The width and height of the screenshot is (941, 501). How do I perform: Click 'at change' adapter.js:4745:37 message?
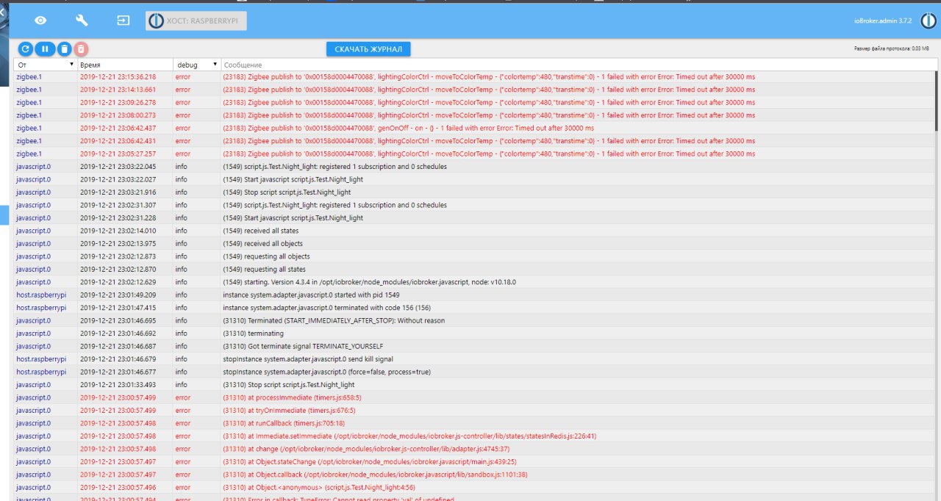(366, 449)
